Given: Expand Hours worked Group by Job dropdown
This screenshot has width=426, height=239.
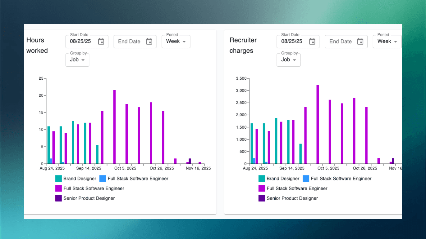Looking at the screenshot, I should [77, 60].
